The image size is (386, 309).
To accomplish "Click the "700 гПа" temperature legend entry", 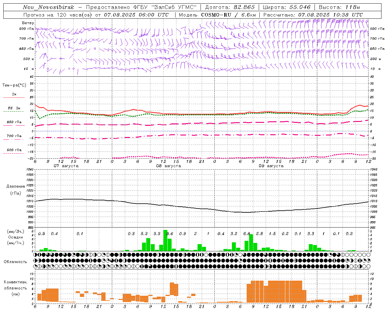I will point(14,136).
